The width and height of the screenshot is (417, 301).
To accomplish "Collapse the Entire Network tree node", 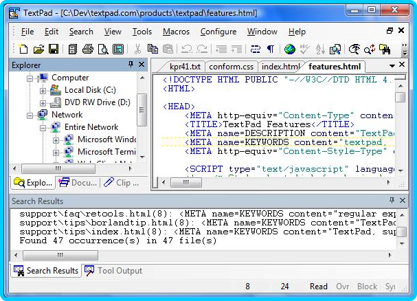I will tap(43, 127).
